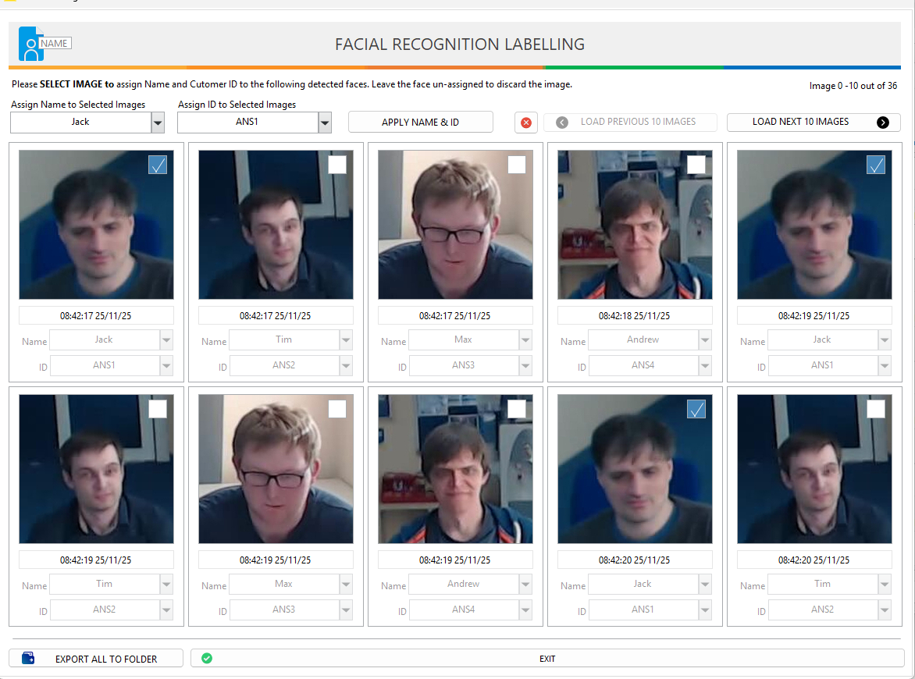This screenshot has height=679, width=915.
Task: Click the face thumbnail labelled Tim at 08:42:17
Action: (x=276, y=225)
